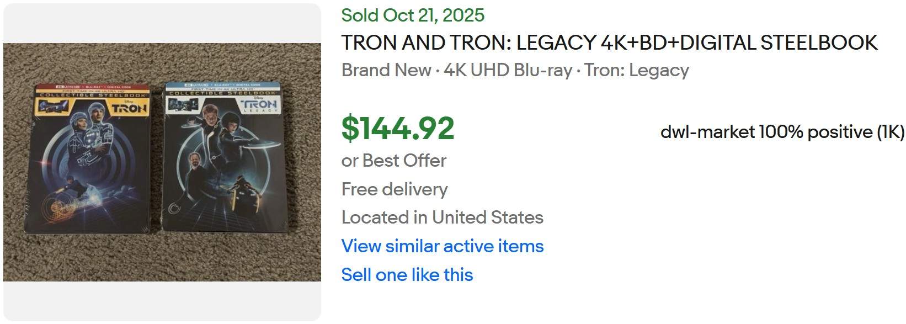The image size is (906, 324).
Task: Click the "Brand New" condition text
Action: pyautogui.click(x=386, y=70)
